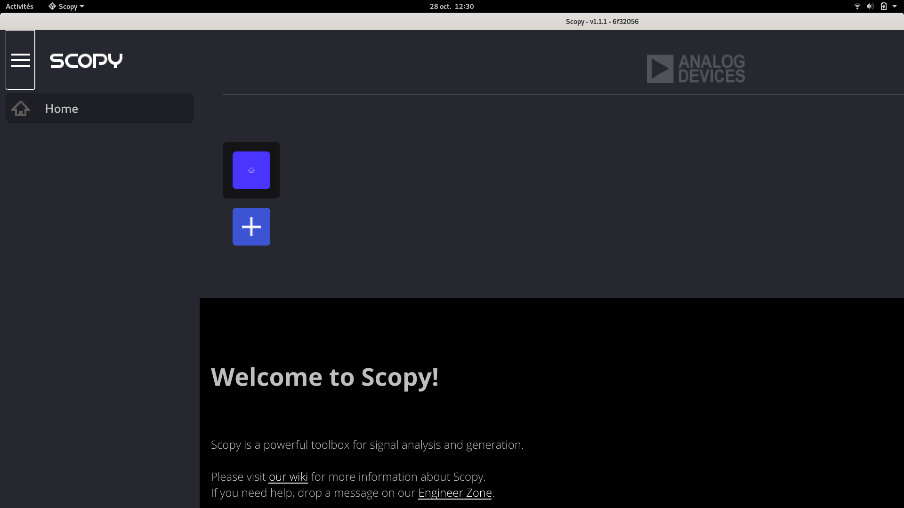
Task: Click the volume speaker icon
Action: [x=869, y=6]
